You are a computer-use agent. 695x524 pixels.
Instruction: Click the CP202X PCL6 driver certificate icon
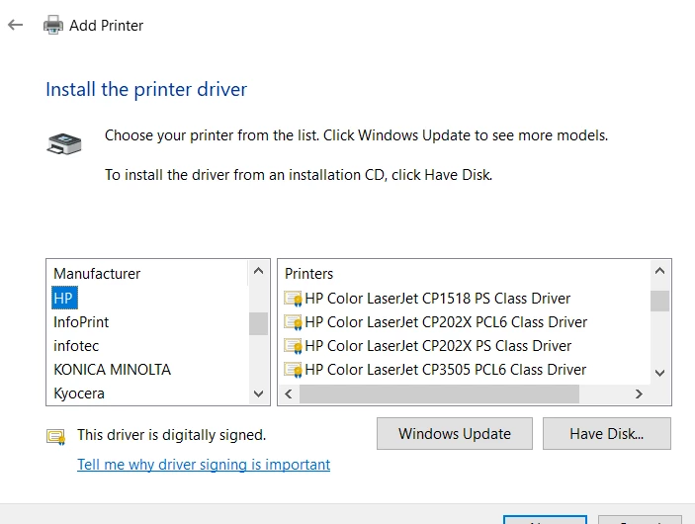tap(293, 322)
